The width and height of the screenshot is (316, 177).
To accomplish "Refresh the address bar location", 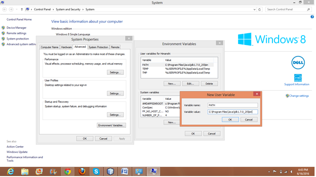I will click(x=260, y=10).
